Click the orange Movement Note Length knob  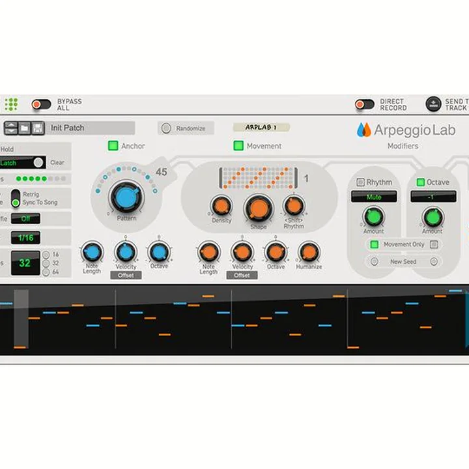coord(208,252)
